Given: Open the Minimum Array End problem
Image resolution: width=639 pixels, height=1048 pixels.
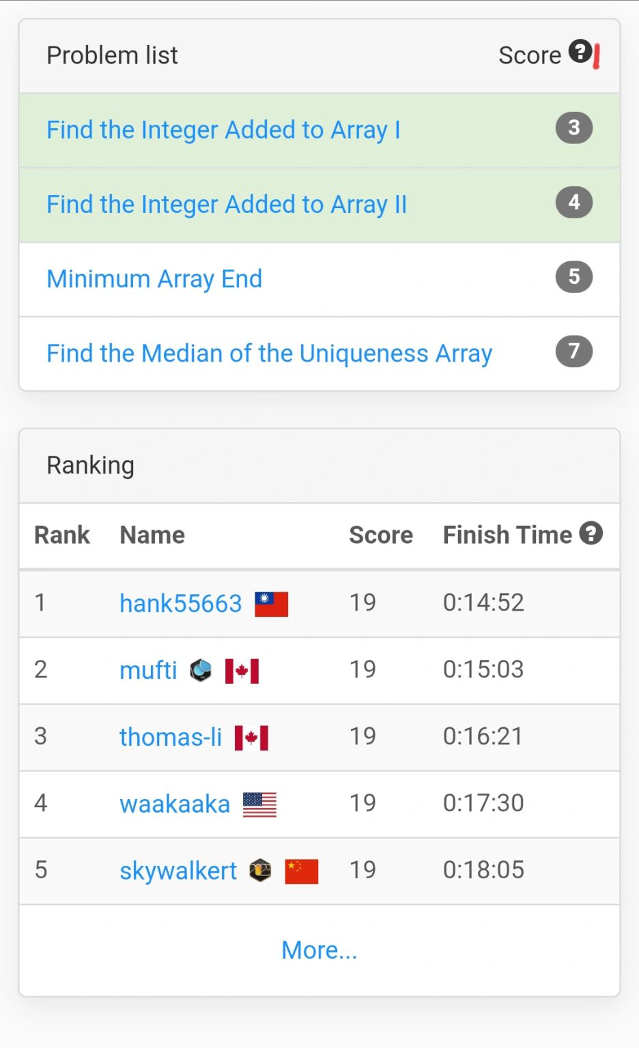Looking at the screenshot, I should point(154,278).
